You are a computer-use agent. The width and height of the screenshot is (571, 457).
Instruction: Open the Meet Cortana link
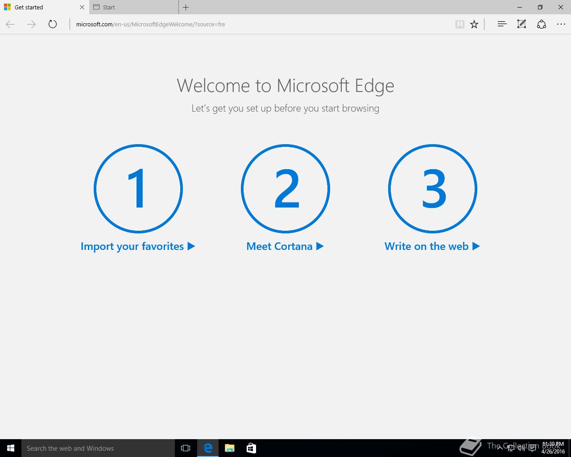pos(285,246)
